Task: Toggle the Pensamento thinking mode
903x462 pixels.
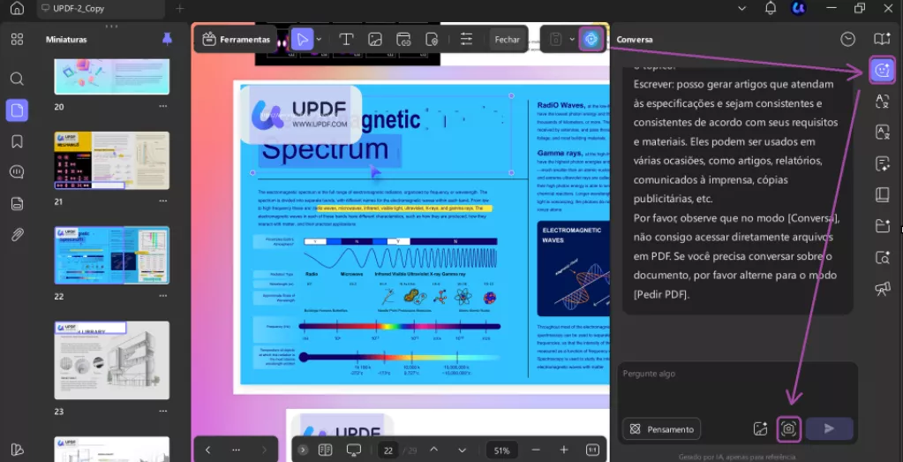Action: [x=661, y=429]
